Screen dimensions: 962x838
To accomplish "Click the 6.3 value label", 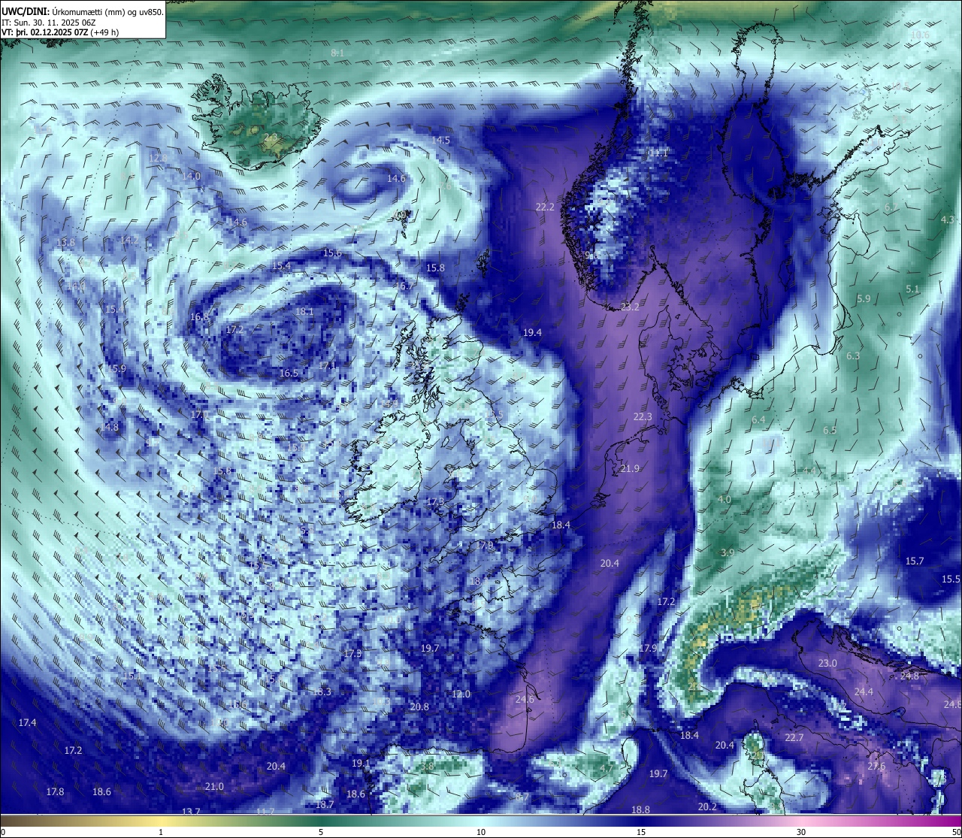I will (853, 355).
